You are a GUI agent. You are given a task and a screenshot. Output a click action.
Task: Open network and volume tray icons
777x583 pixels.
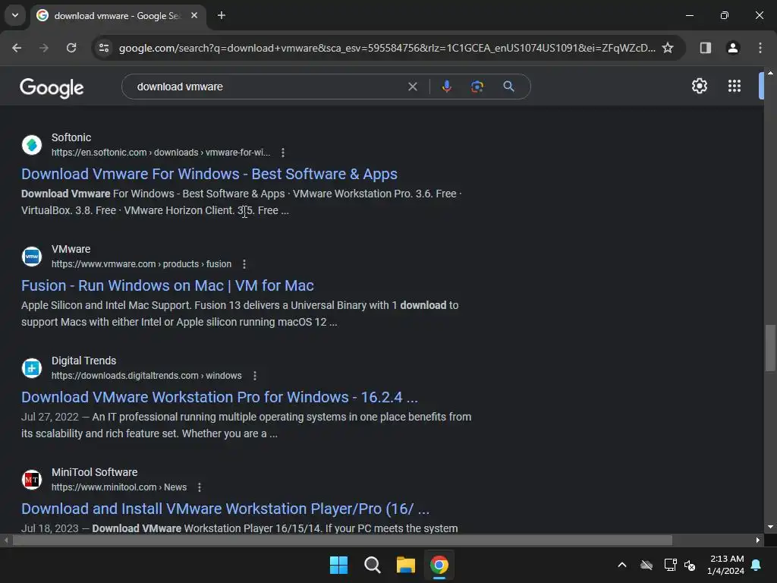(x=680, y=565)
